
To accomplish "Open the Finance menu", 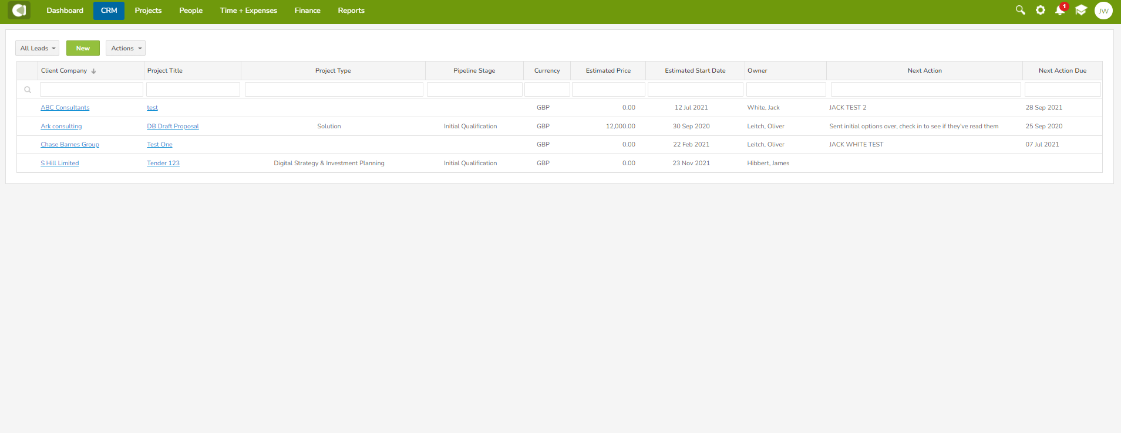I will coord(307,11).
